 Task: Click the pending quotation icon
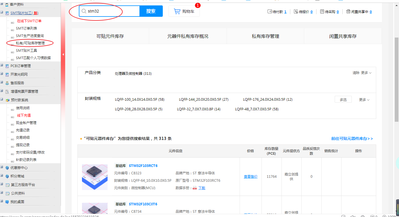pos(296,12)
